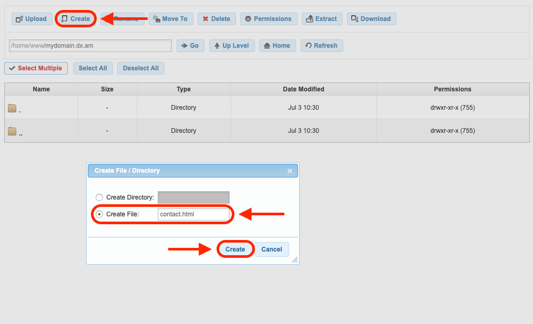Confirm creation with the Create button
Screen dimensions: 533x324
(x=235, y=249)
